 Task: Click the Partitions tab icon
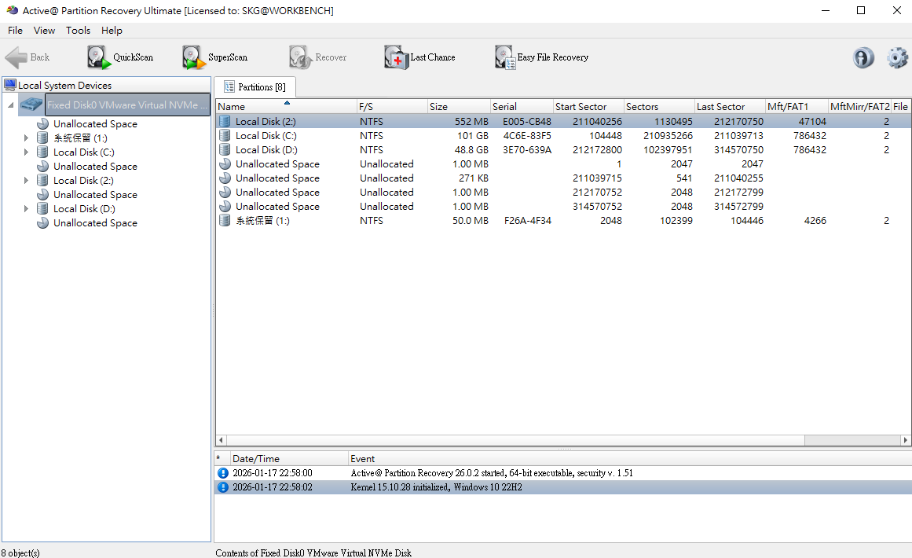tap(229, 86)
